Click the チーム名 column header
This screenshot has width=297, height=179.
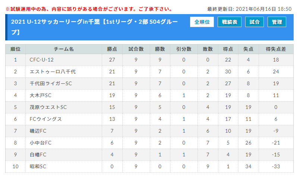tap(64, 49)
